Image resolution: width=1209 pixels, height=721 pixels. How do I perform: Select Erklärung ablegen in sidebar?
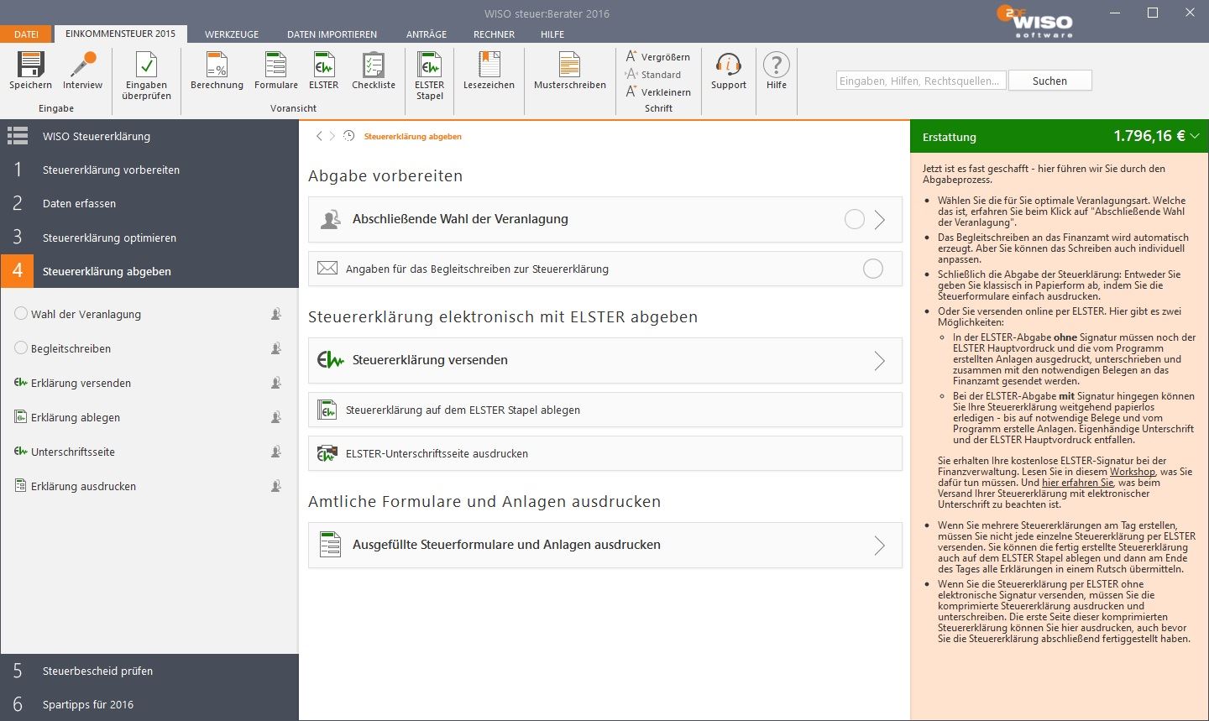76,417
